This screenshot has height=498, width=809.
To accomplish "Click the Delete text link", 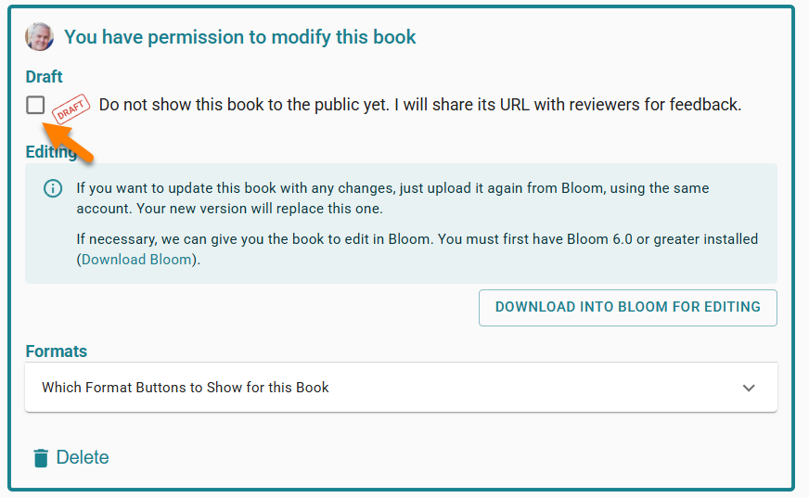I will tap(83, 457).
